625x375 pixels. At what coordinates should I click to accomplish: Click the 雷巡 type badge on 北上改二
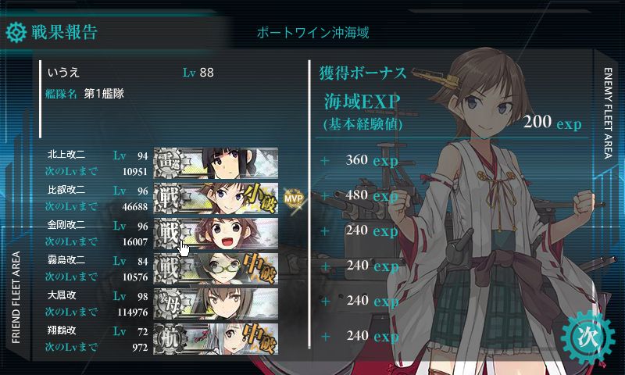[168, 163]
